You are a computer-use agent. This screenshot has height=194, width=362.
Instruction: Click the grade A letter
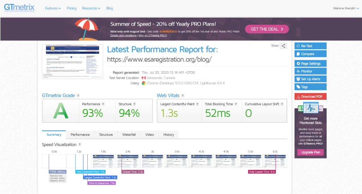[x=61, y=111]
